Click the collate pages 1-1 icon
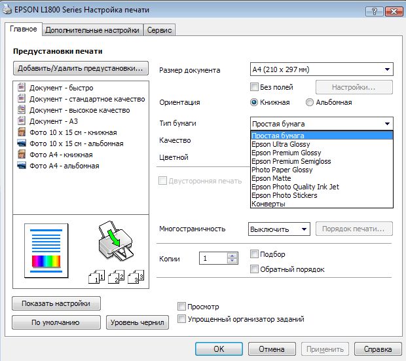Screen dimensions: 406x361 pyautogui.click(x=96, y=276)
